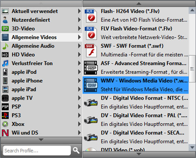196x158 pixels.
Task: Click the magnifier search icon
Action: [76, 151]
